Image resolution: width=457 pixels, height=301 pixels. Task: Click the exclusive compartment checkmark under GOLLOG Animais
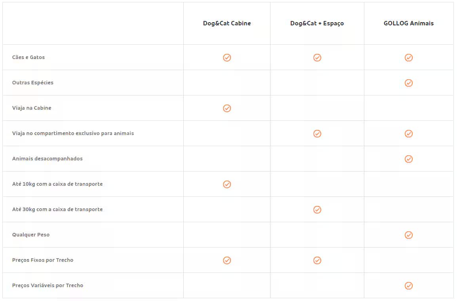pos(409,133)
